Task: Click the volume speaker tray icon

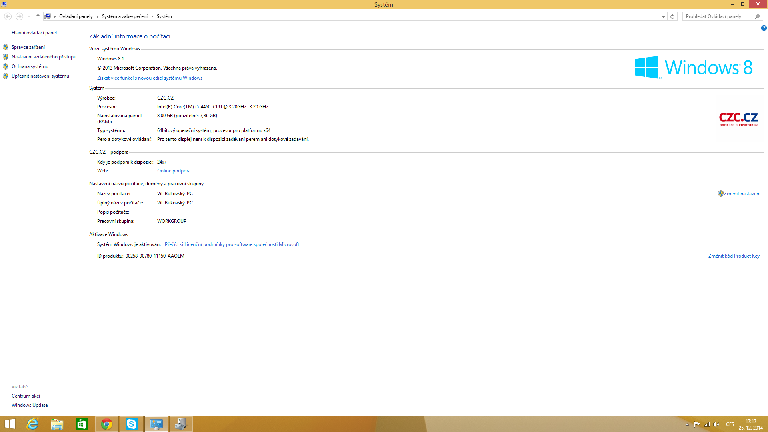Action: pos(716,424)
